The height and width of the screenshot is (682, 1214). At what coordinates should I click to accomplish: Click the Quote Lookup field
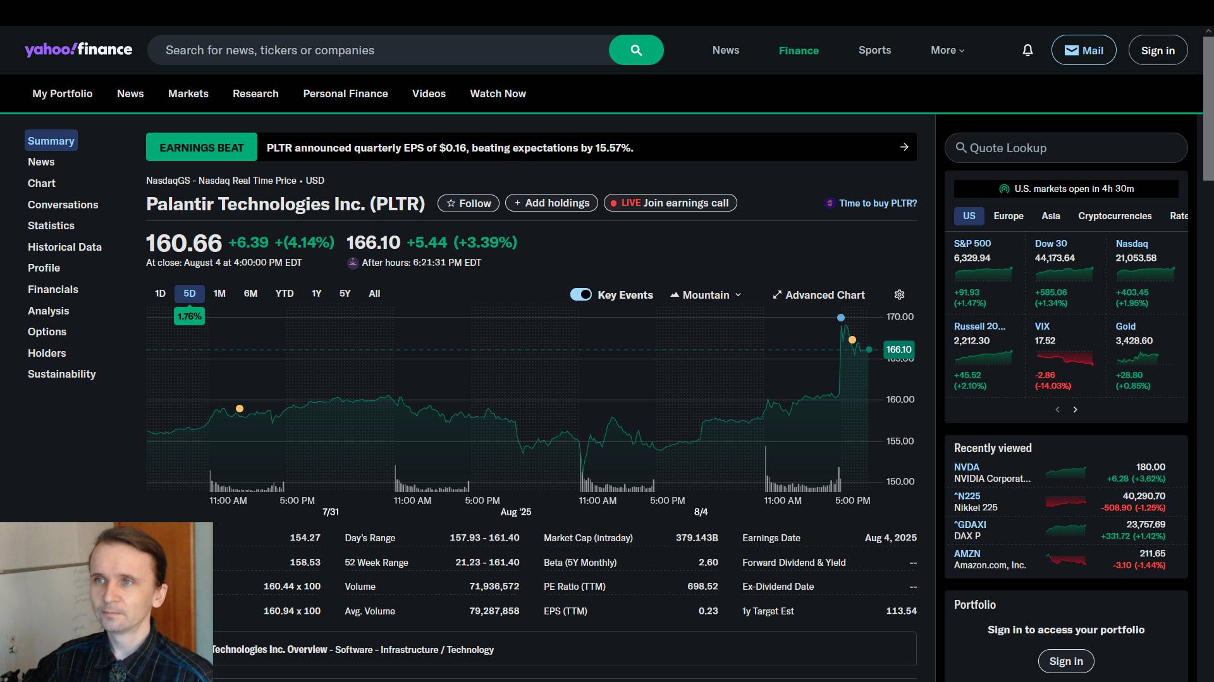[x=1066, y=148]
